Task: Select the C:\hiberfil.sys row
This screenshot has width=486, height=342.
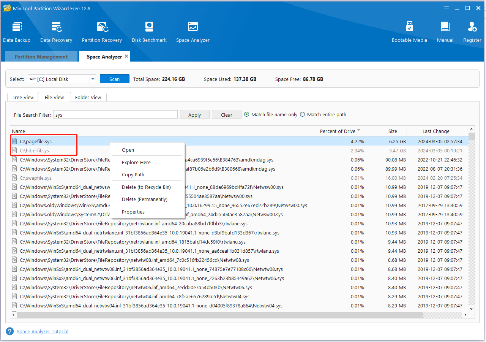Action: [x=239, y=150]
